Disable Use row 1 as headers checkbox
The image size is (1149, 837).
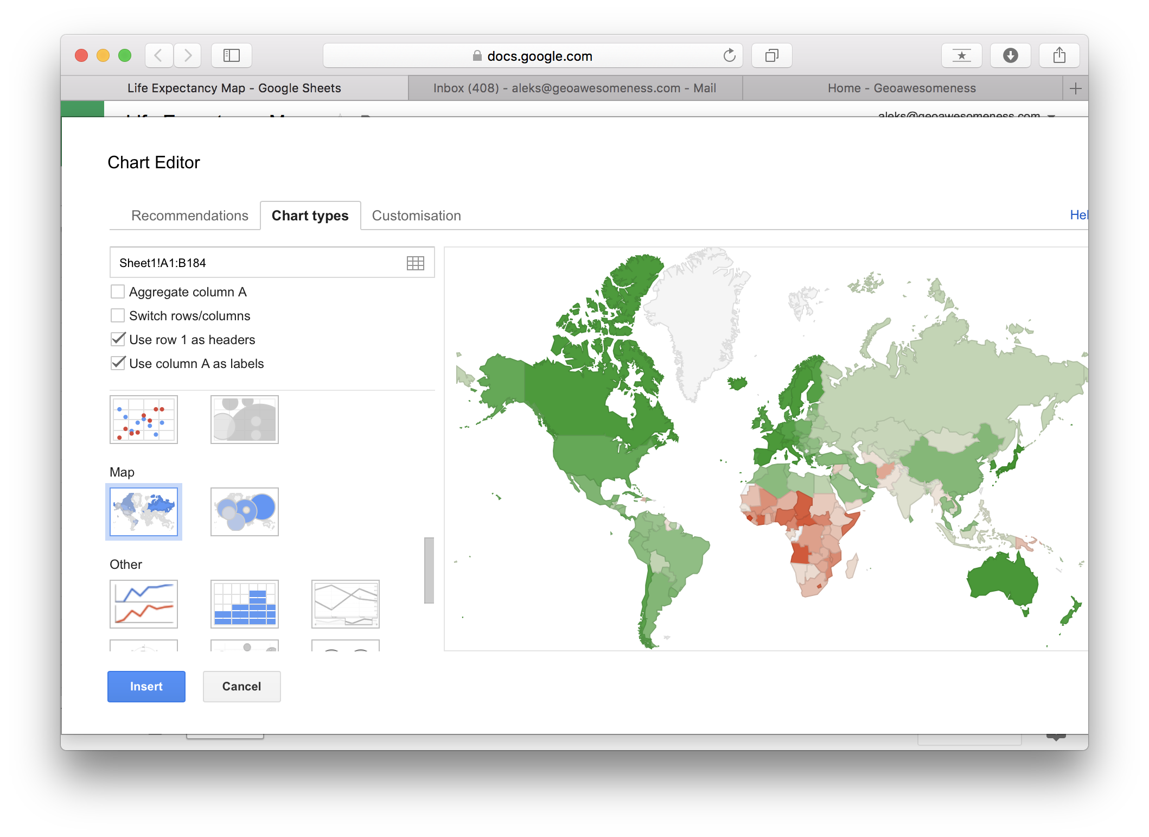coord(119,339)
